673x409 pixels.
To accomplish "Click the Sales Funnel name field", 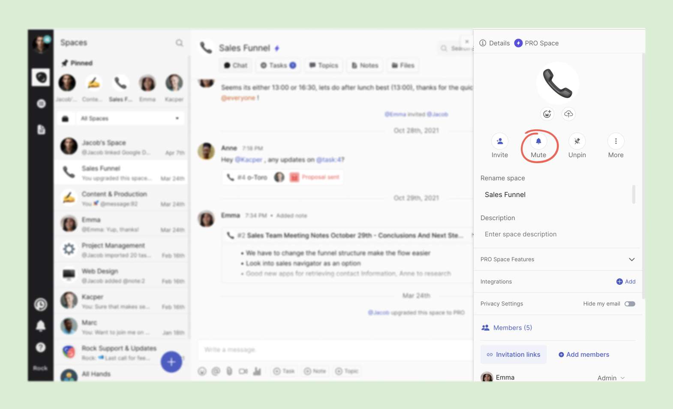I will (555, 195).
